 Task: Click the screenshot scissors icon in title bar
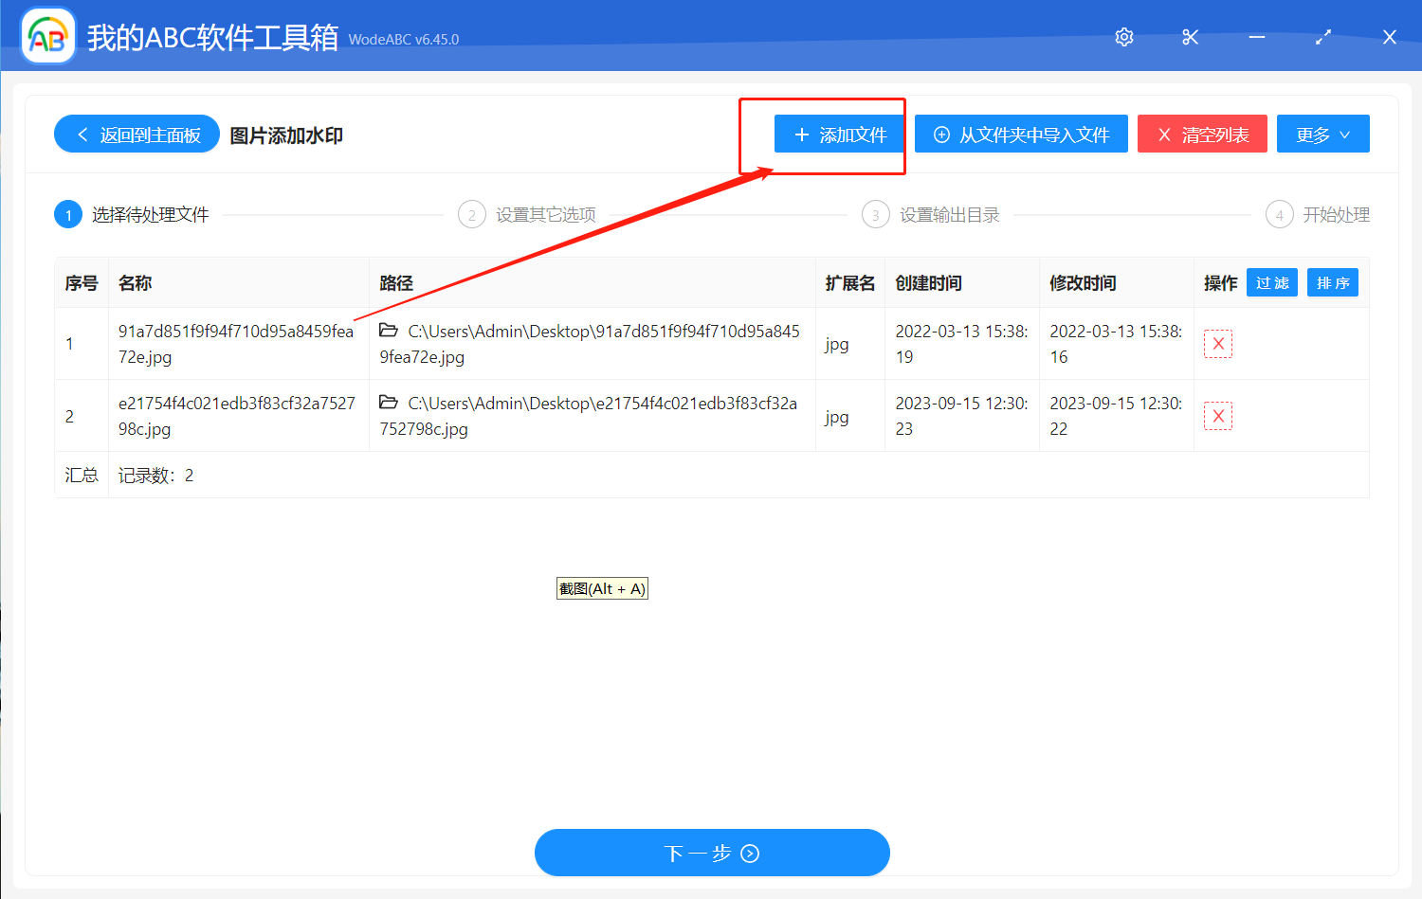click(1190, 37)
